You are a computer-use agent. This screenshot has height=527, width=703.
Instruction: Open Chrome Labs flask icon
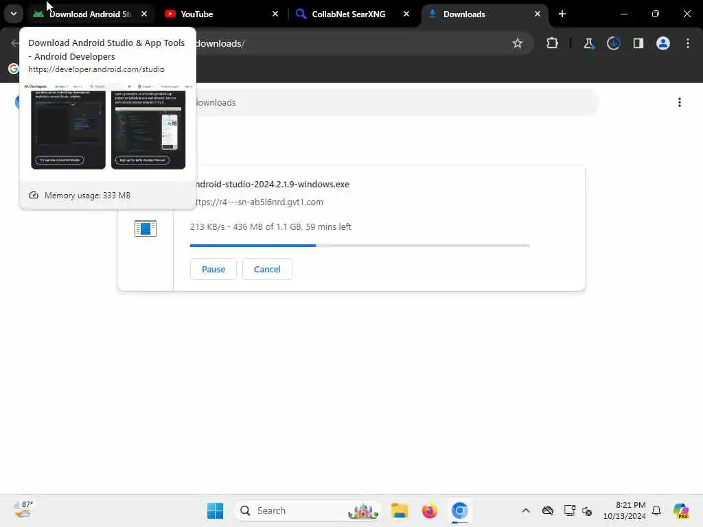(588, 43)
